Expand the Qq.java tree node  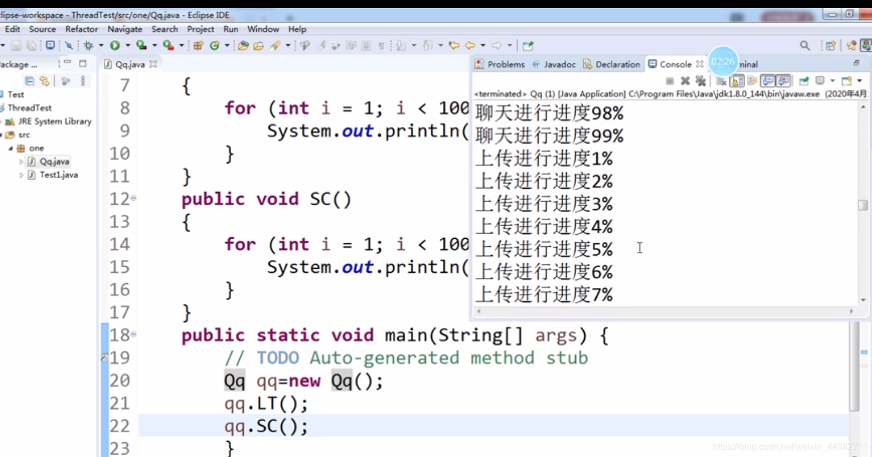pyautogui.click(x=22, y=162)
